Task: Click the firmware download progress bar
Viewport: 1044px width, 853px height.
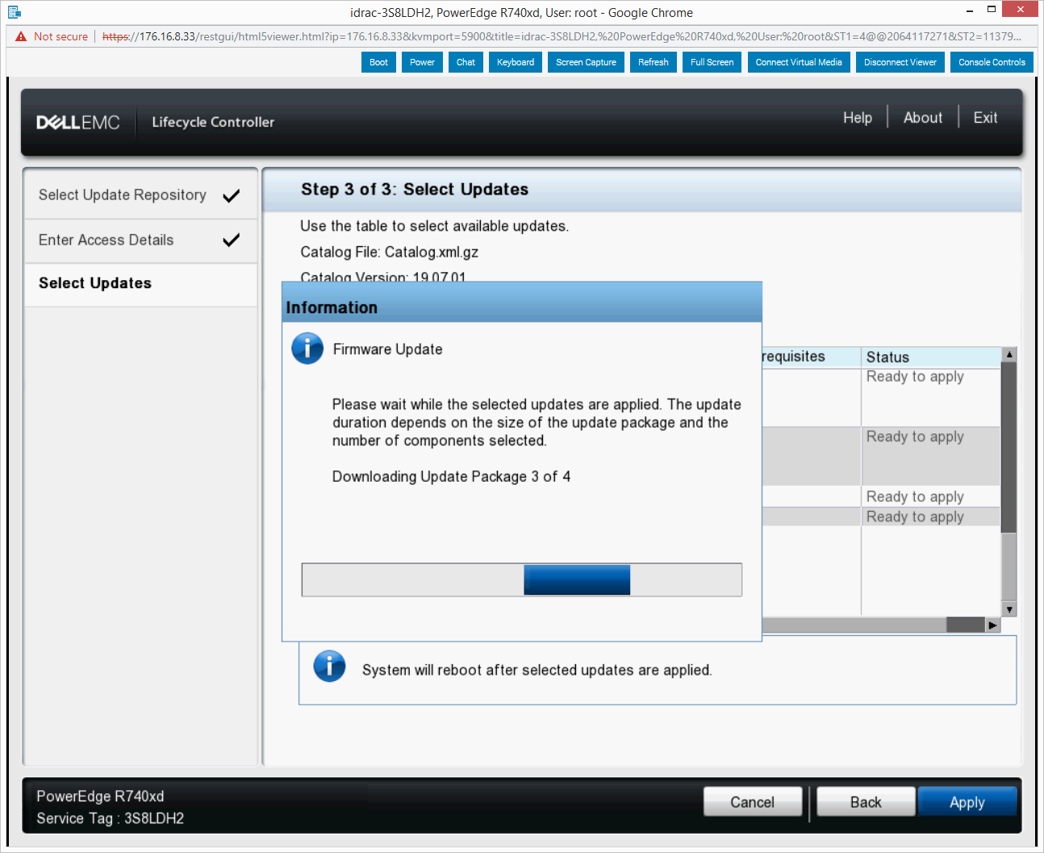Action: [x=522, y=580]
